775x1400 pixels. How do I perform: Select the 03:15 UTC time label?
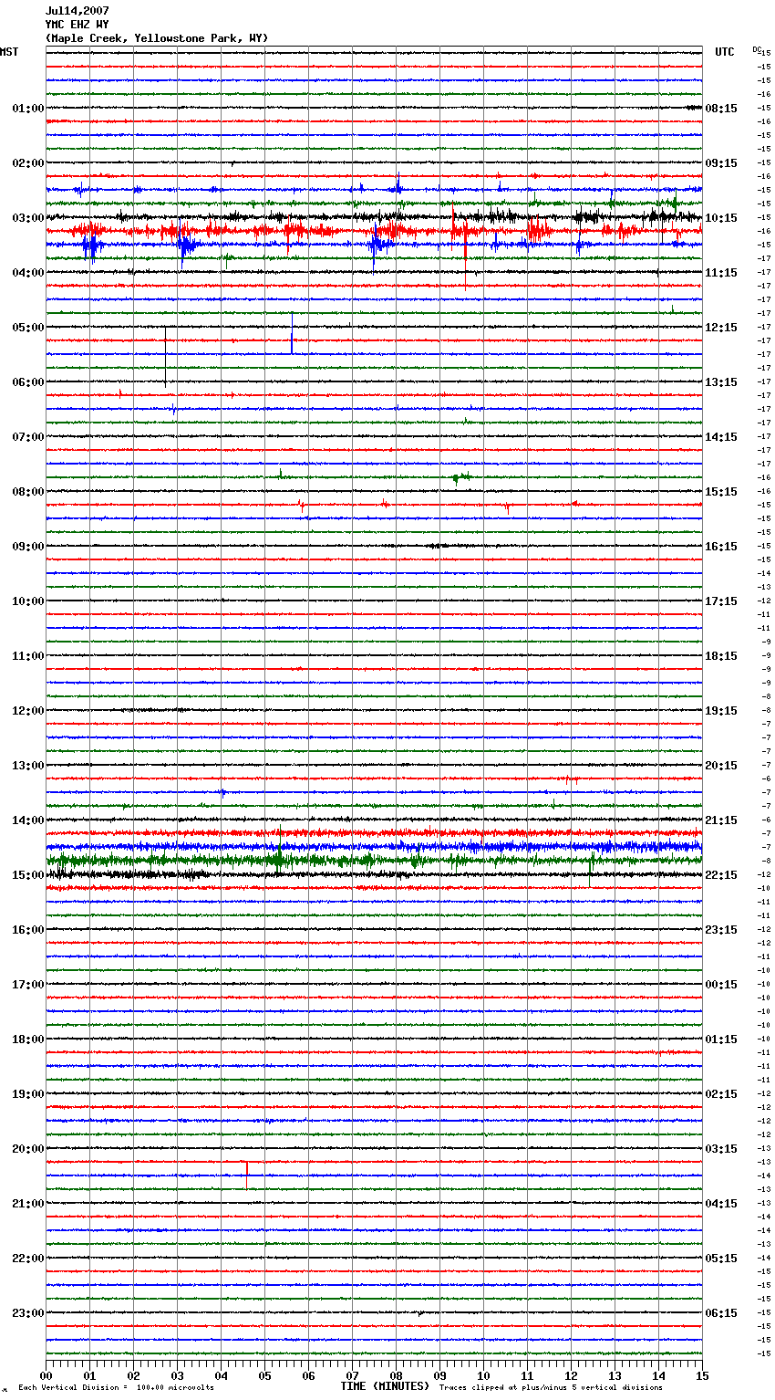721,1149
